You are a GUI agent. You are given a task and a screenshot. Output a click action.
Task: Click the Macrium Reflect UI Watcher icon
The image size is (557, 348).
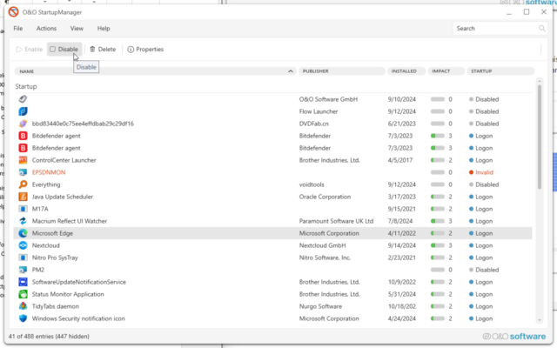tap(23, 221)
